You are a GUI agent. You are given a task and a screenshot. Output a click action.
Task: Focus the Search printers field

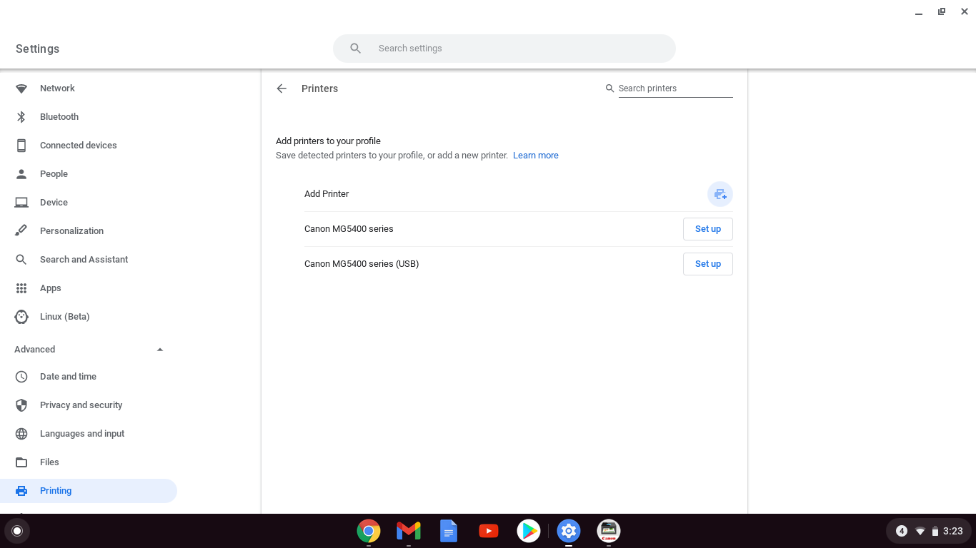[x=674, y=88]
